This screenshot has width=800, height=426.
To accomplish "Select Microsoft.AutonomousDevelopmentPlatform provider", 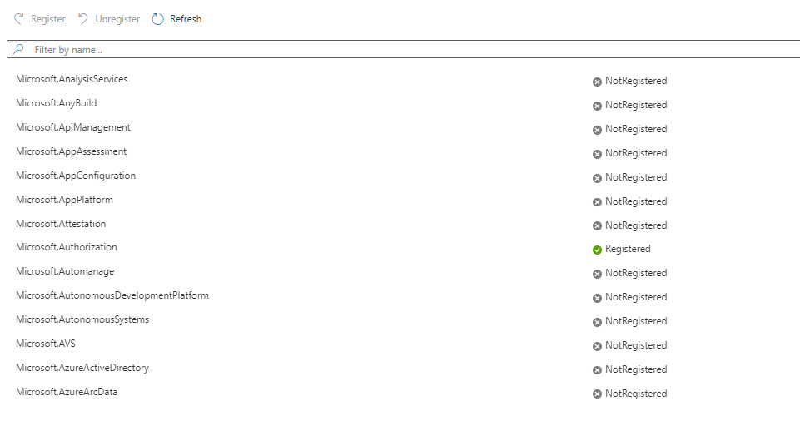I will coord(112,295).
